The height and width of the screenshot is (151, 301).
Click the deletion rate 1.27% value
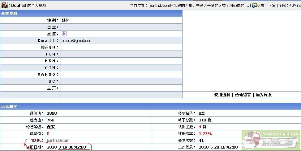[205, 134]
